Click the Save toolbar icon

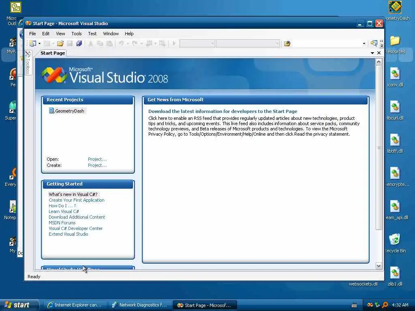(70, 43)
